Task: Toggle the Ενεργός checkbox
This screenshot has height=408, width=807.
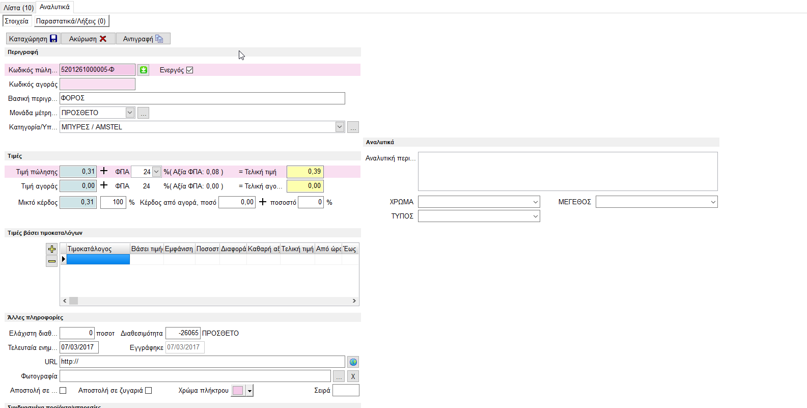Action: point(190,70)
